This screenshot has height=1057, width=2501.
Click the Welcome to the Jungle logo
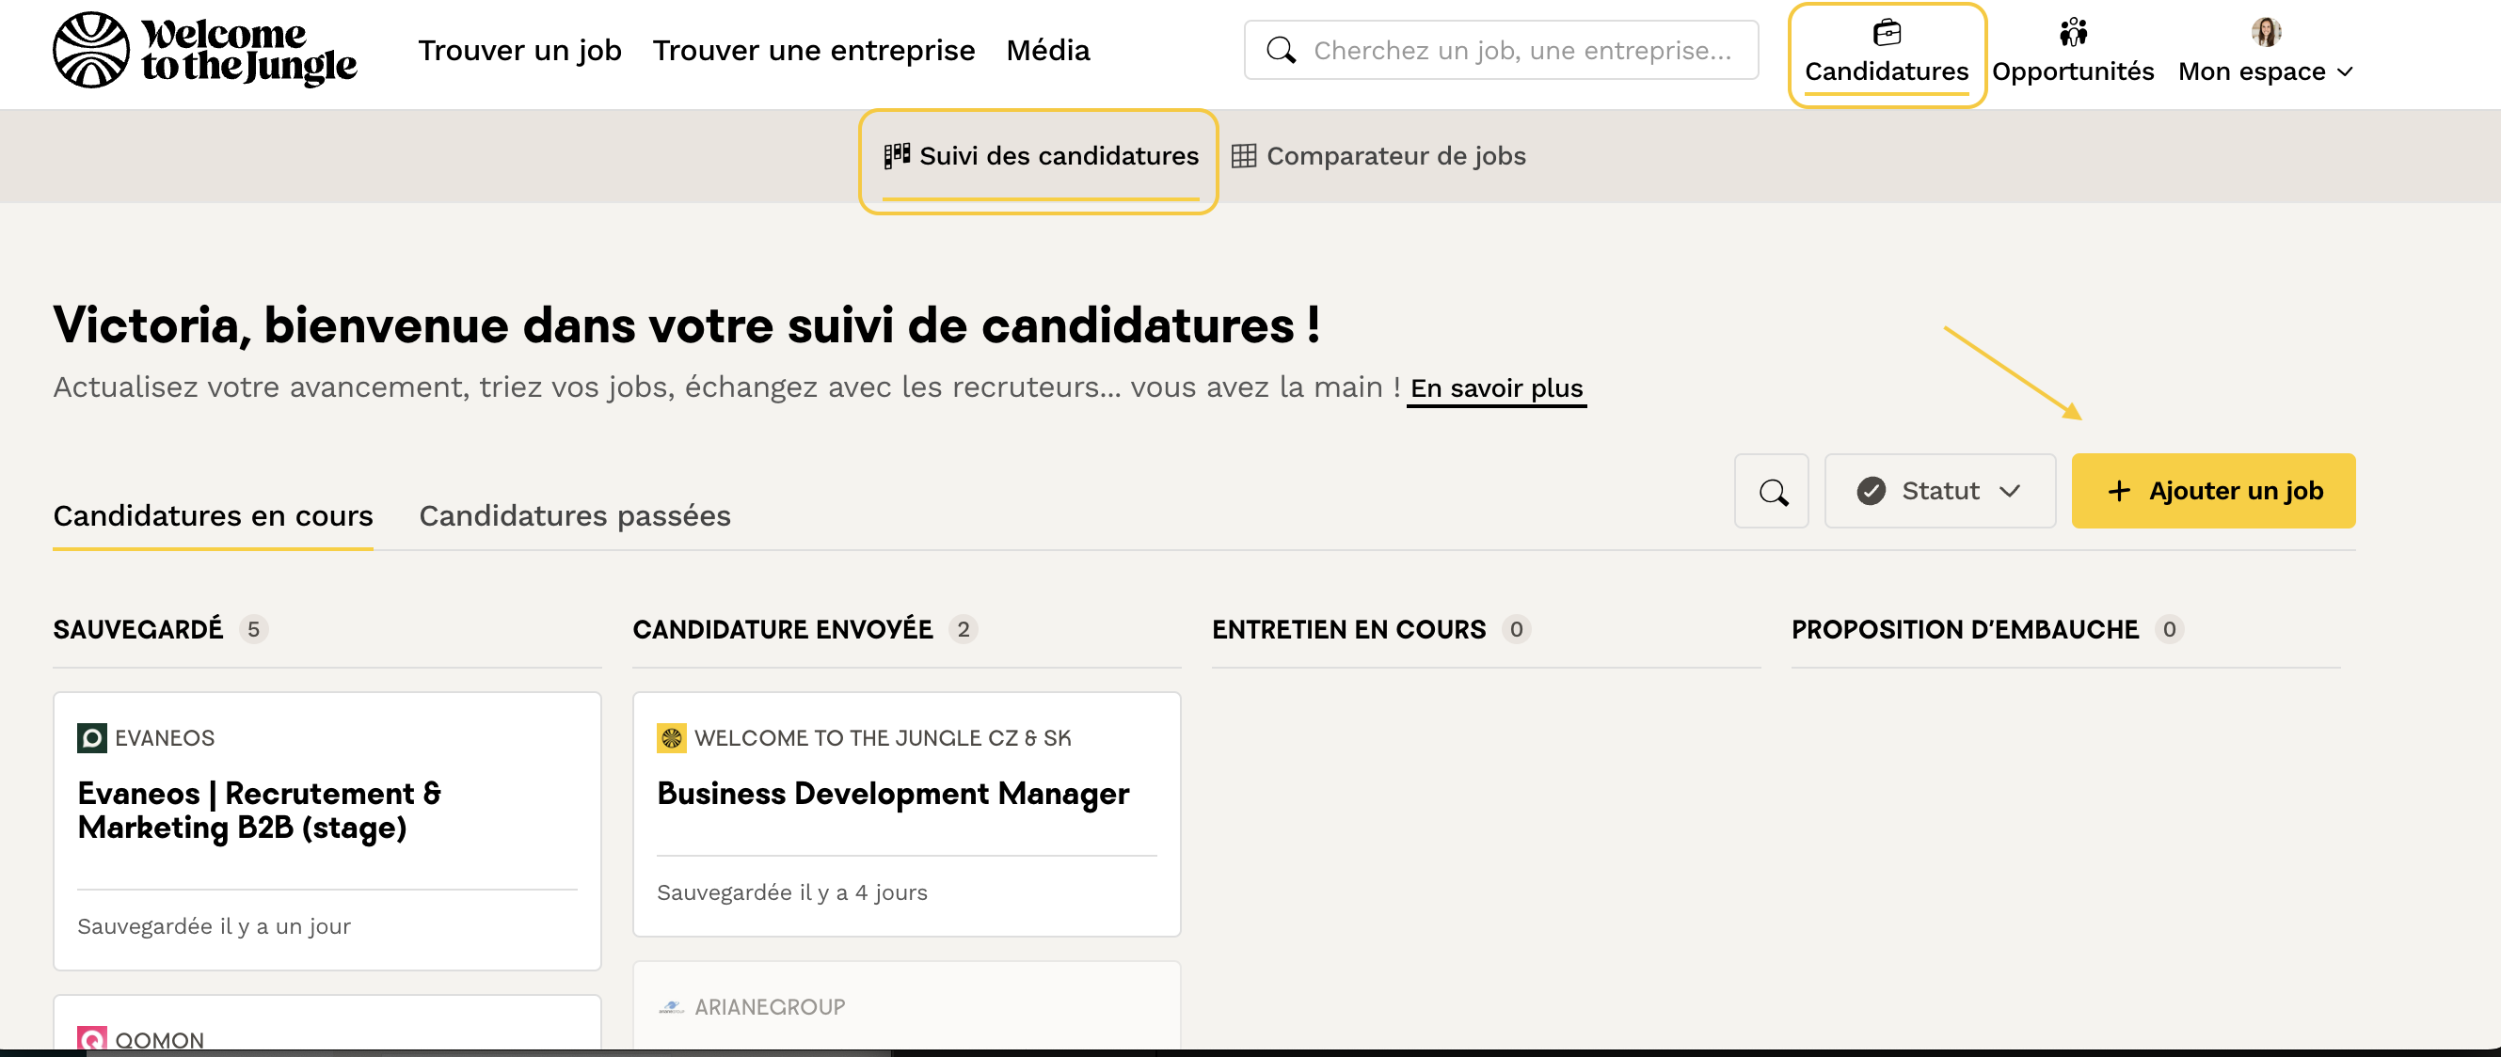[x=204, y=50]
